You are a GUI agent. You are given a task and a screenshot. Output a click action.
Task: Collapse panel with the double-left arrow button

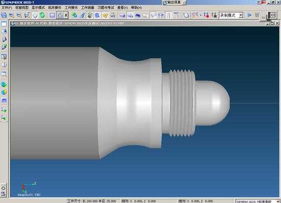tap(273, 15)
